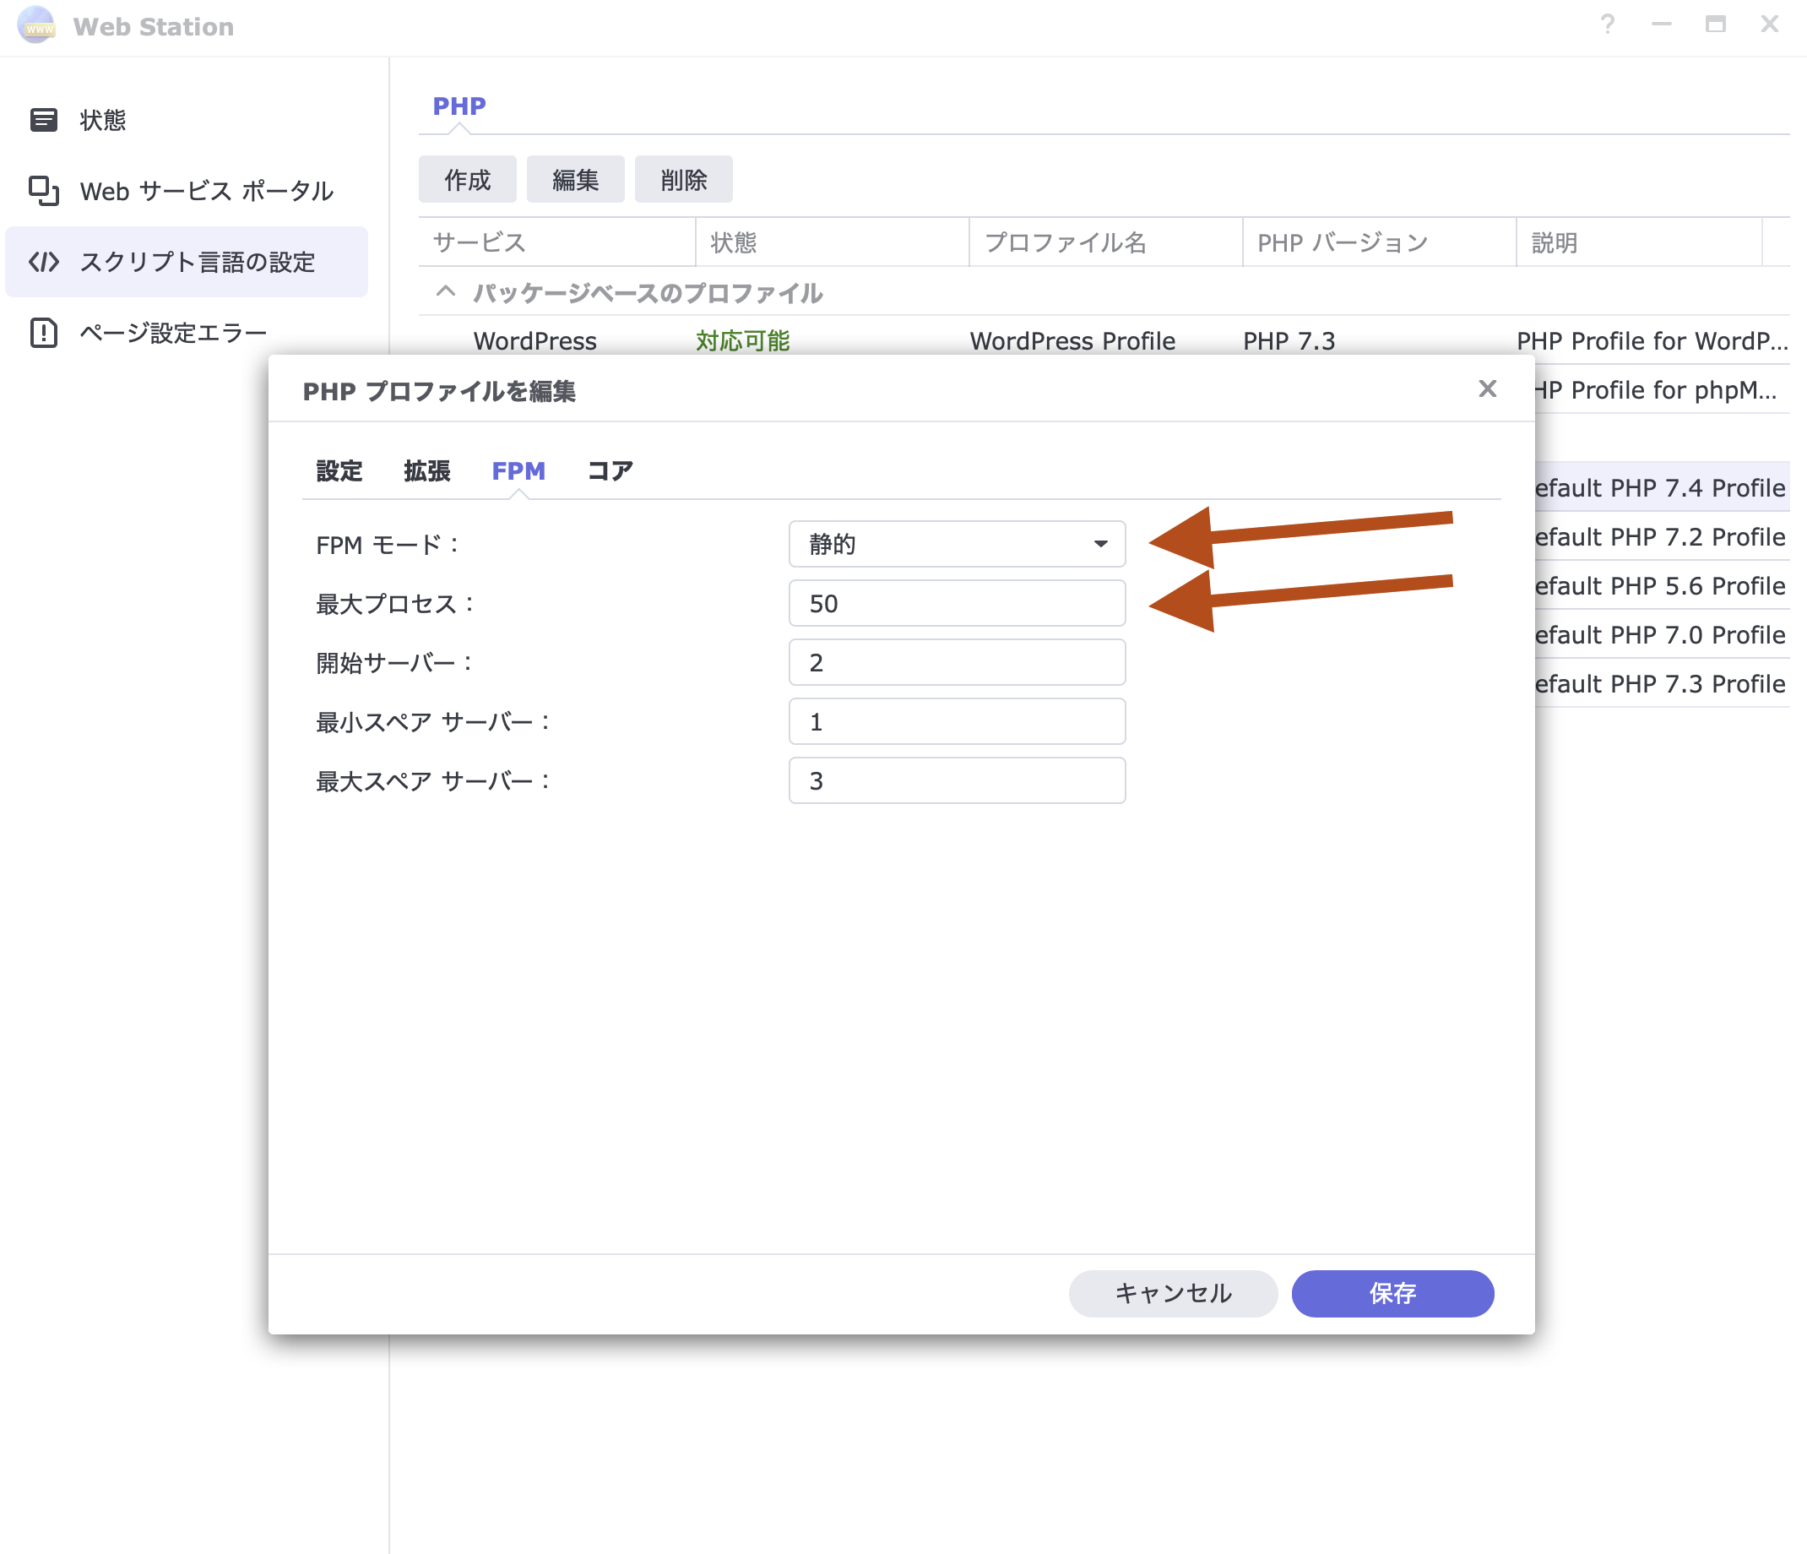
Task: Click the Web サービス ポータル sidebar icon
Action: coord(43,191)
